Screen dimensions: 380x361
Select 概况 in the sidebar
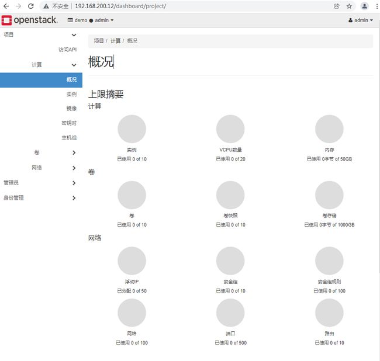point(41,80)
